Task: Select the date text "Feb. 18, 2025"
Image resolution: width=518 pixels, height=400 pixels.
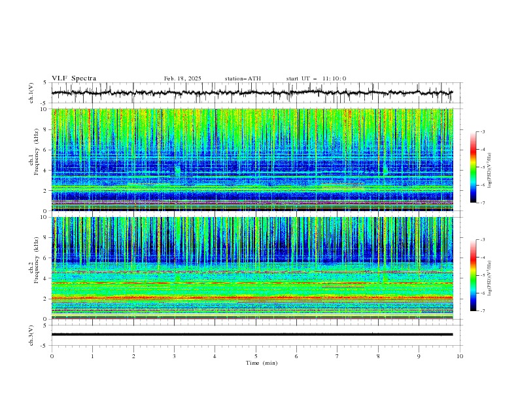Action: [182, 78]
